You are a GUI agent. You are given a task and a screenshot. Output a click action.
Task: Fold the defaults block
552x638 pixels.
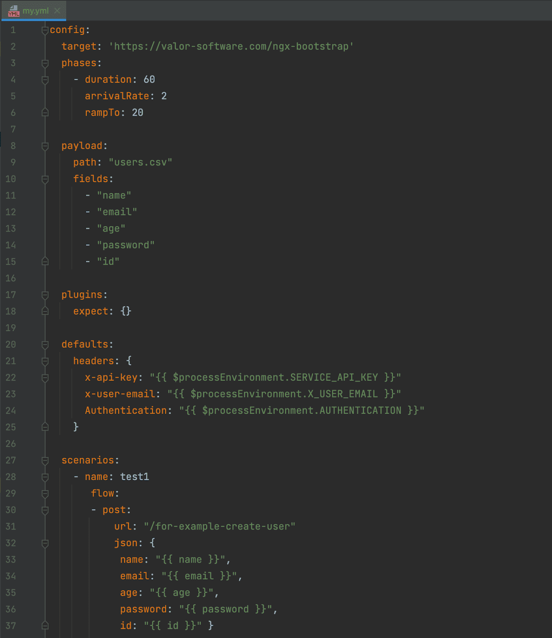tap(45, 345)
